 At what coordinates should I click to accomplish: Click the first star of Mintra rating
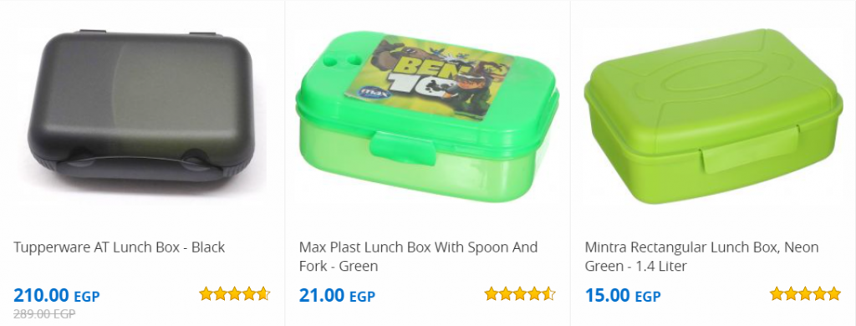(777, 293)
